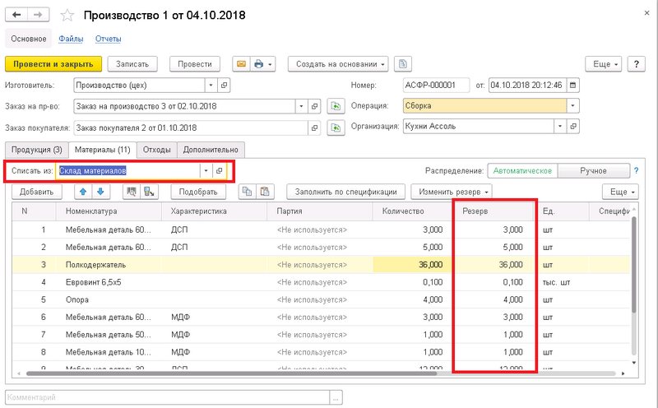Expand the Операция dropdown
The image size is (658, 408).
point(572,106)
